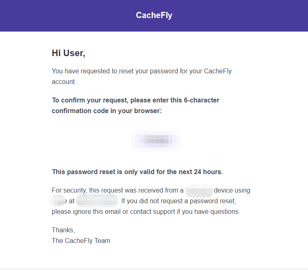Select the "Hi User," greeting heading

(68, 53)
